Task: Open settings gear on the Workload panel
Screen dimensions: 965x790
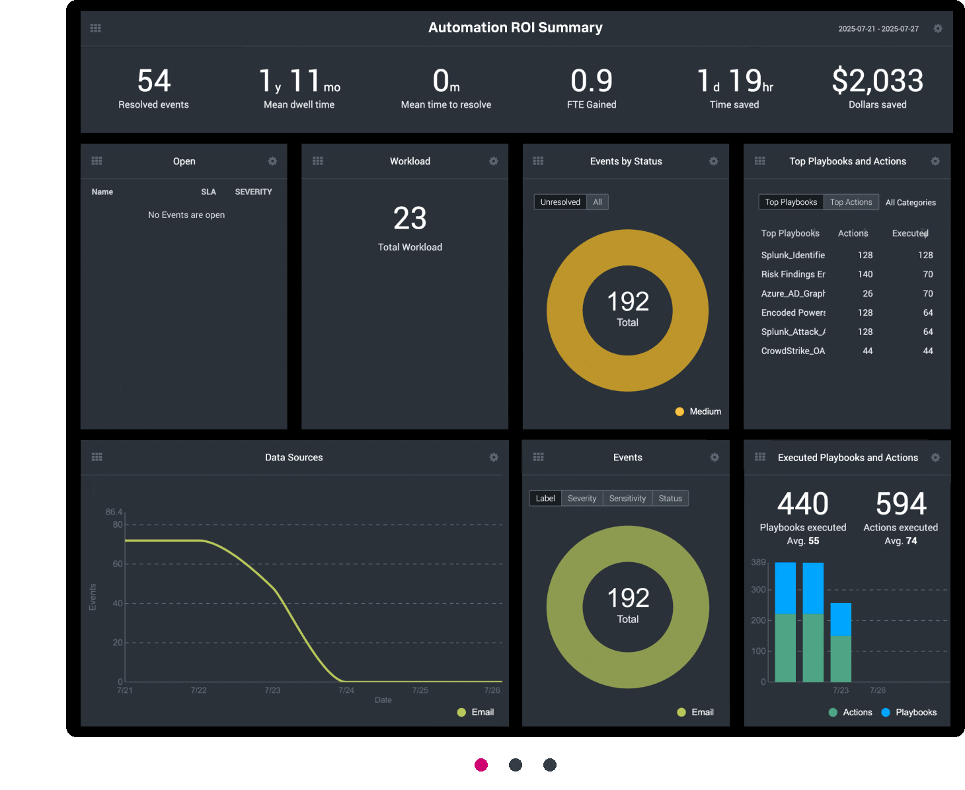Action: point(493,161)
